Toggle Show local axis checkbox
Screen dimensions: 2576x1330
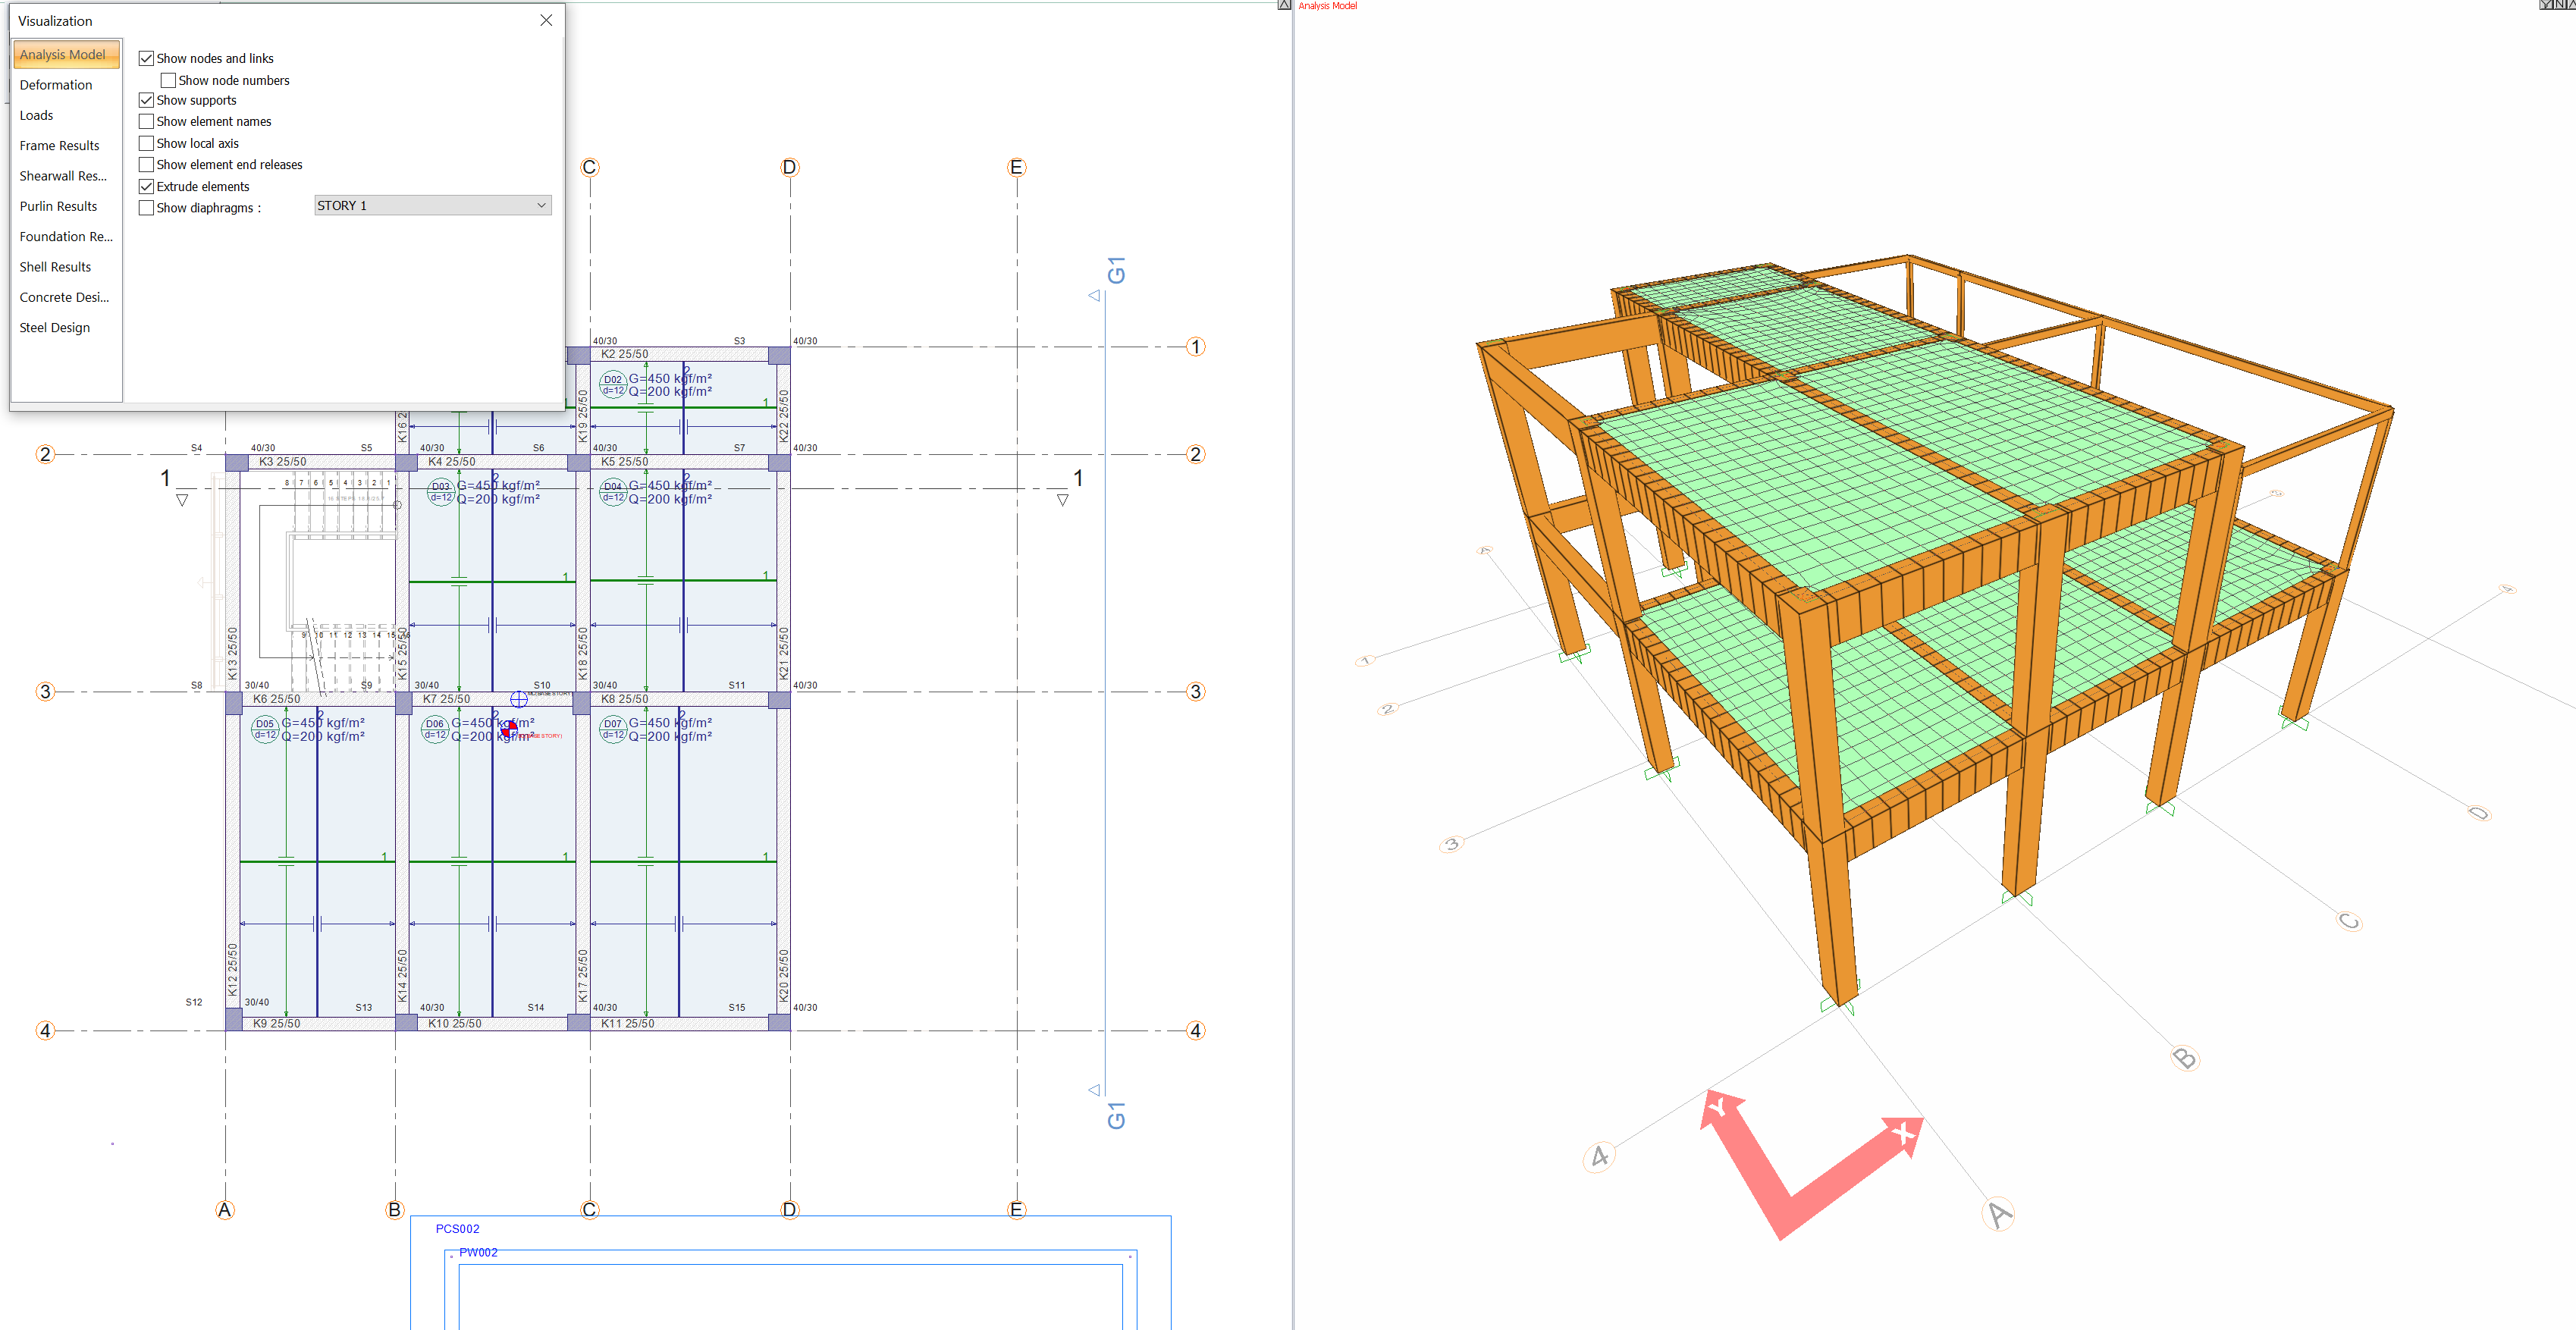pyautogui.click(x=146, y=143)
